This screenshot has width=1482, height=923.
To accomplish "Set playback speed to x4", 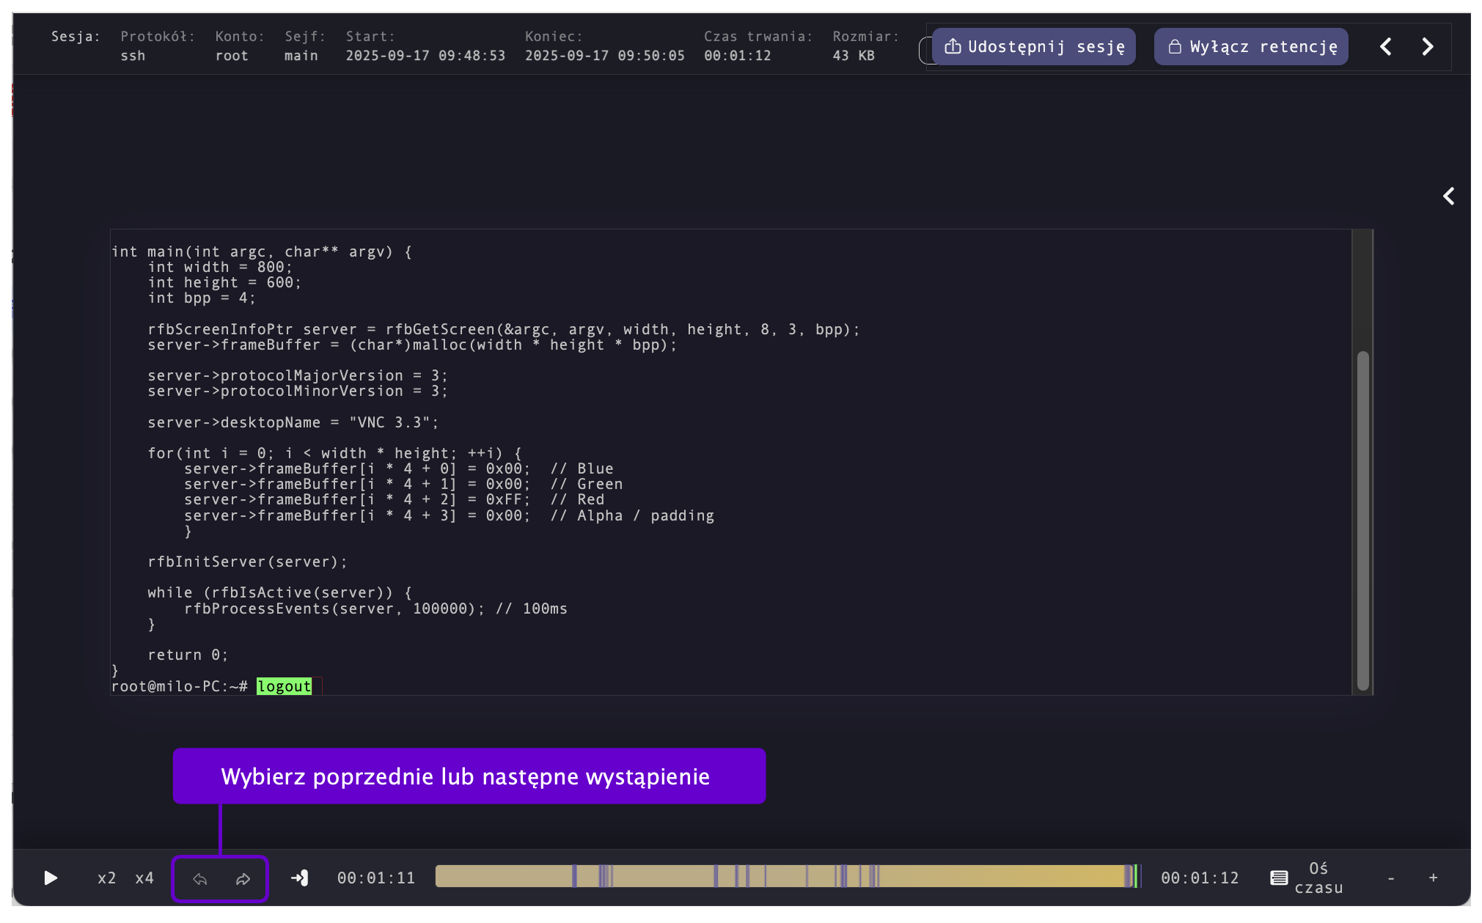I will 144,878.
